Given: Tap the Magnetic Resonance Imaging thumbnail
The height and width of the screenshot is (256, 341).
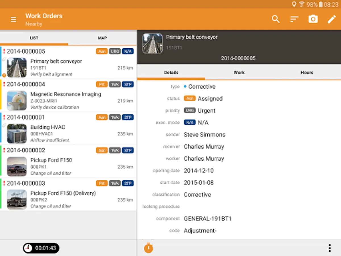Looking at the screenshot, I should pos(17,100).
